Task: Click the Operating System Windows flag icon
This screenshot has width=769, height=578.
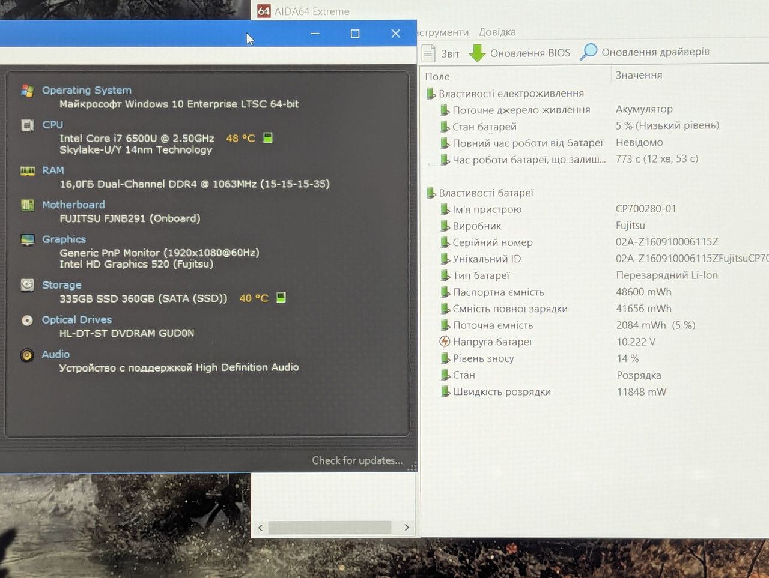Action: 27,91
